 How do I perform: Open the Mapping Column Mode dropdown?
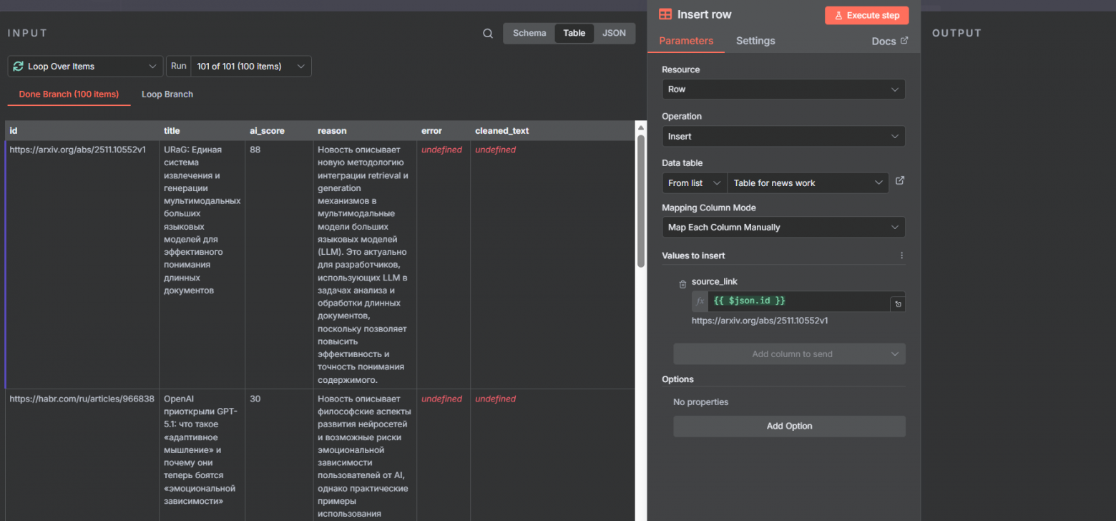[783, 228]
